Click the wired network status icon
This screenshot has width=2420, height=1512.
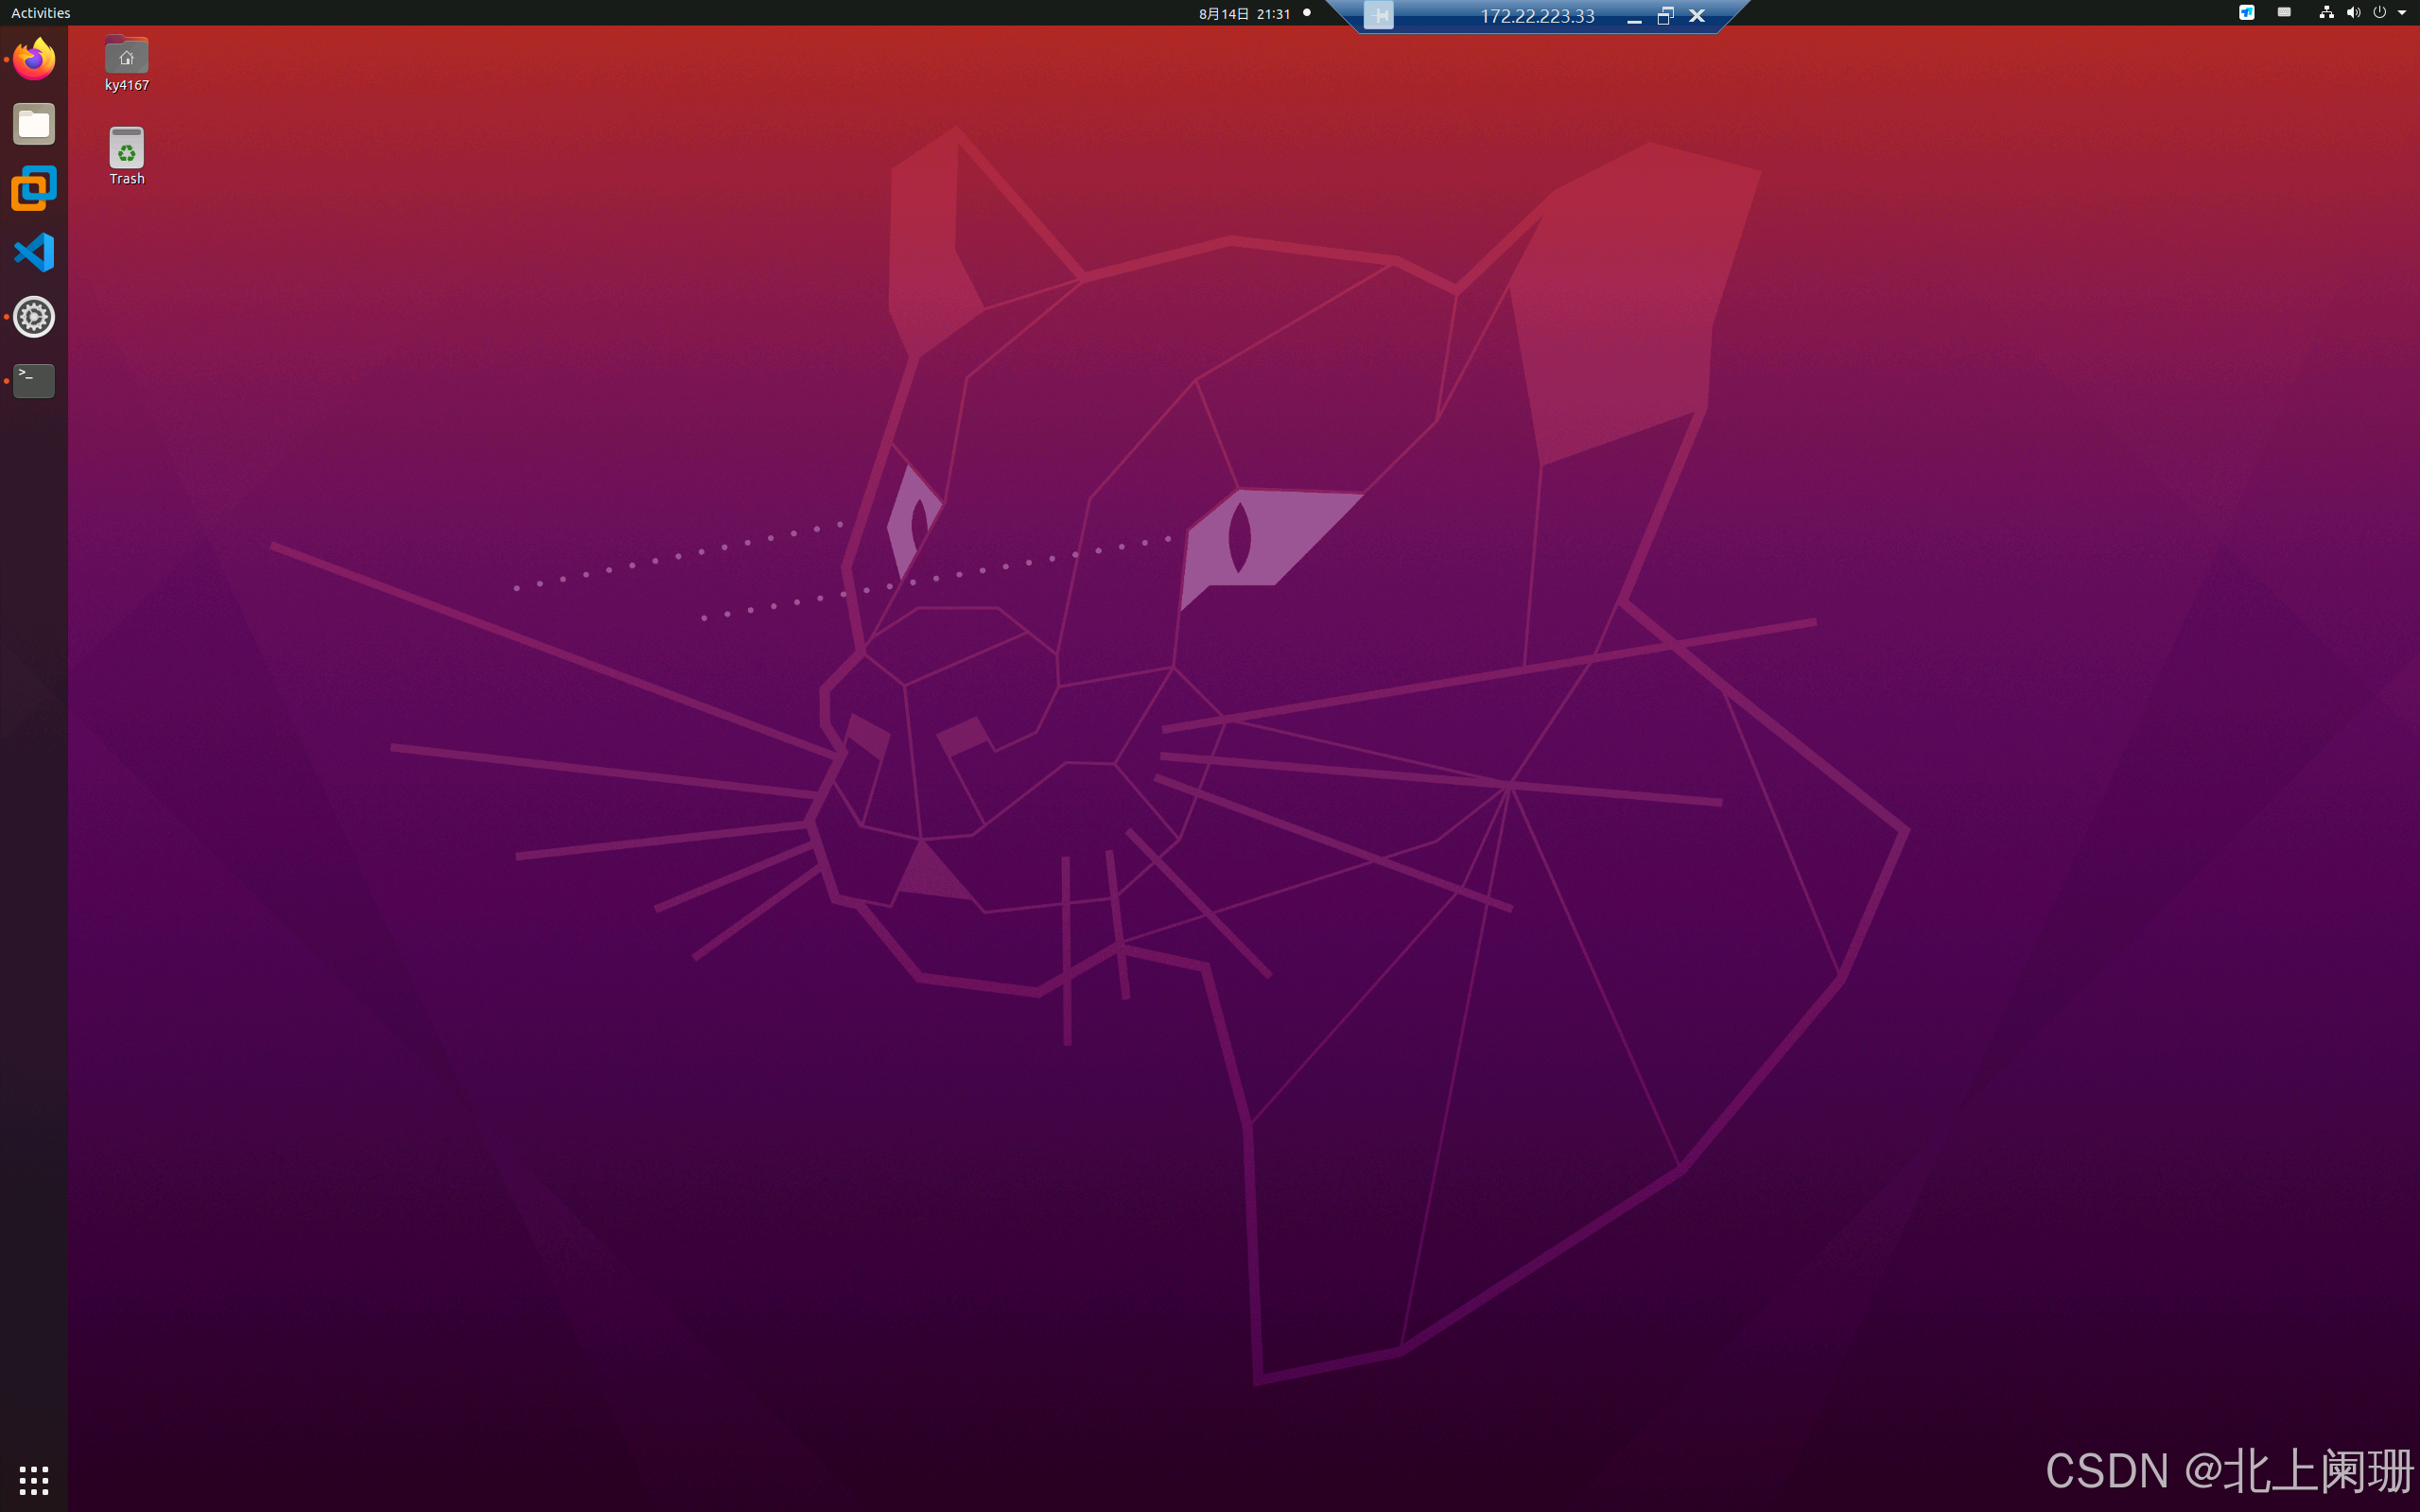[x=2326, y=13]
